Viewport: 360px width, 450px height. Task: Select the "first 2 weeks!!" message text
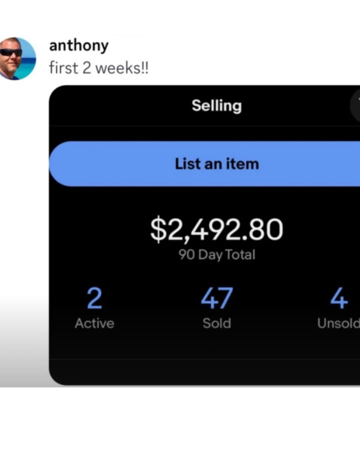pos(99,68)
